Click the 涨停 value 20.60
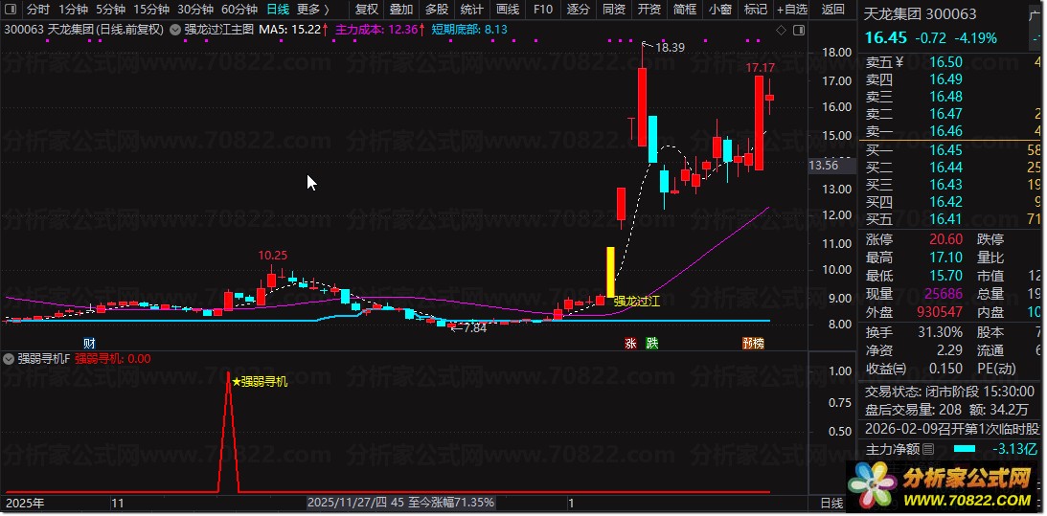1047x516 pixels. point(945,239)
